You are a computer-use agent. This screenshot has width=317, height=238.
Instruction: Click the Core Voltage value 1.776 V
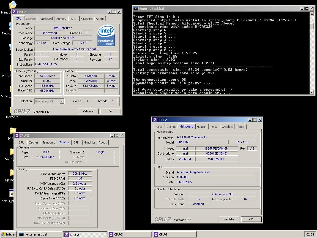(82, 43)
